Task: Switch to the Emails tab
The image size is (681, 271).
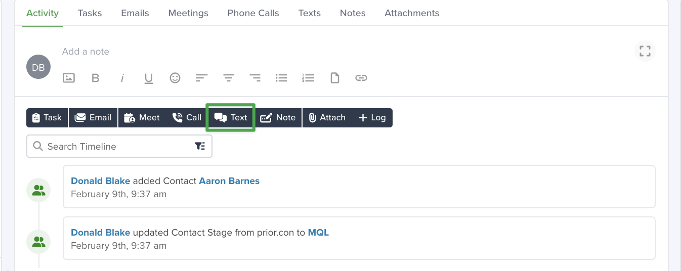Action: (x=135, y=13)
